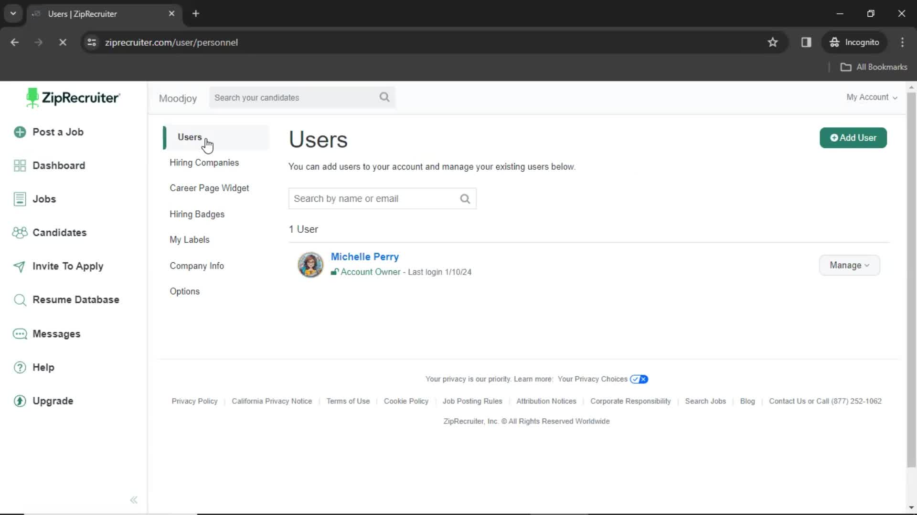Open the Blog footer link

click(x=747, y=402)
